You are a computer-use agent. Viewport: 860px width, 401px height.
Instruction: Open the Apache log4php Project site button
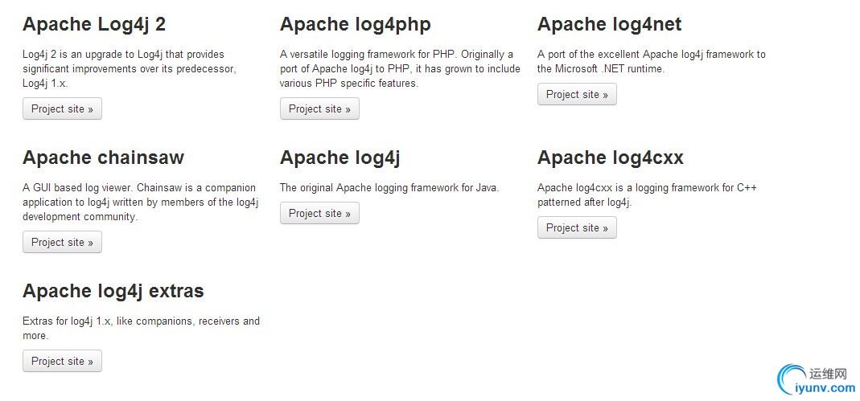pos(319,109)
